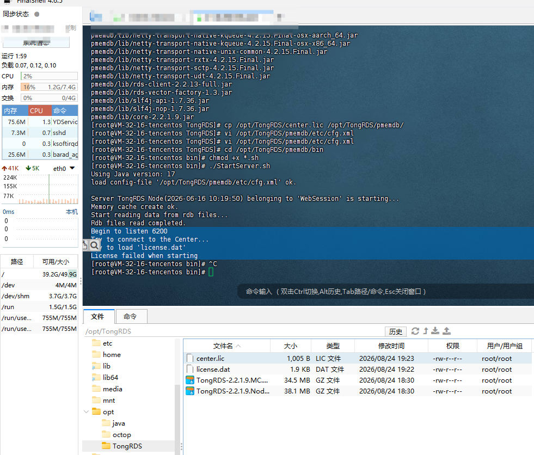Click the TongRDS Node archive file icon
The height and width of the screenshot is (455, 534).
tap(190, 391)
